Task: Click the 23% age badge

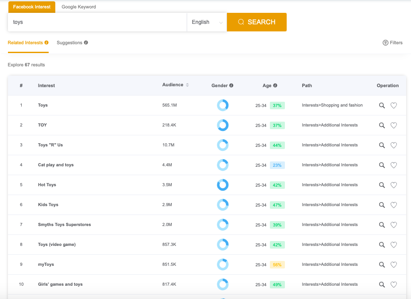Action: click(277, 165)
